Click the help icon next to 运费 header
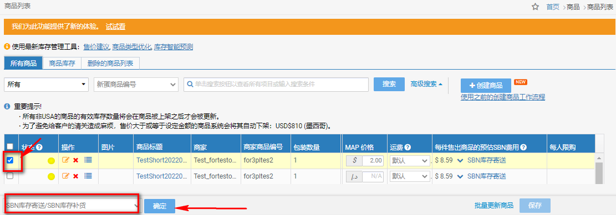This screenshot has height=215, width=616. 408,147
